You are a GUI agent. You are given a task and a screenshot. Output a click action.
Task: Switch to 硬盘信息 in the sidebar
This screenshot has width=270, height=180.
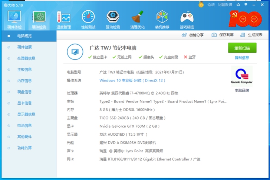(x=24, y=92)
